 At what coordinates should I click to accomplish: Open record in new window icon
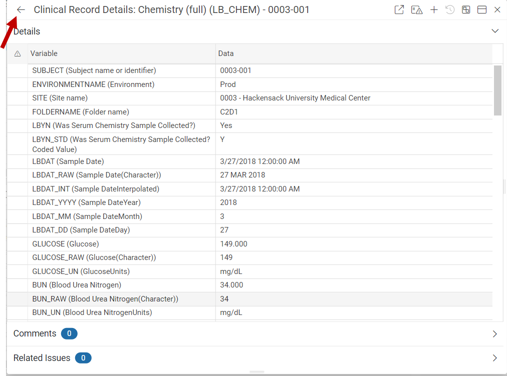(x=399, y=9)
